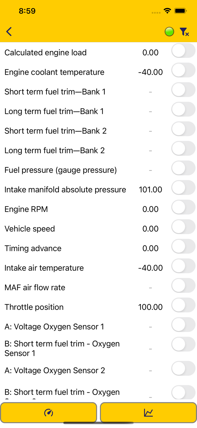Screen dimensions: 197x428
Task: Enable Intake air temperature monitoring
Action: (183, 266)
